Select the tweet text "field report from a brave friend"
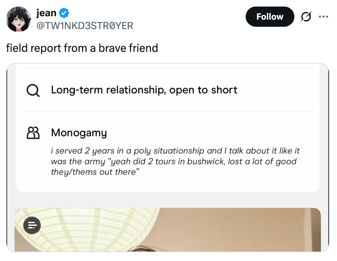The image size is (337, 261). [82, 48]
